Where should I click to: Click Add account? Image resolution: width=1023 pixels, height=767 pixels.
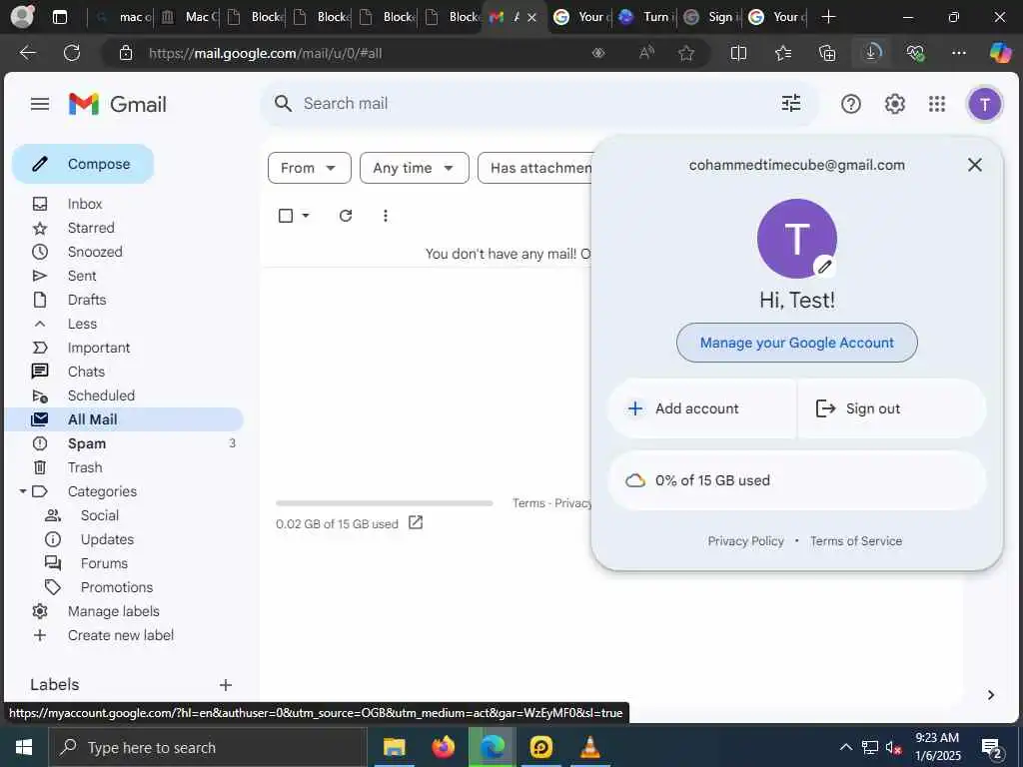click(x=702, y=408)
